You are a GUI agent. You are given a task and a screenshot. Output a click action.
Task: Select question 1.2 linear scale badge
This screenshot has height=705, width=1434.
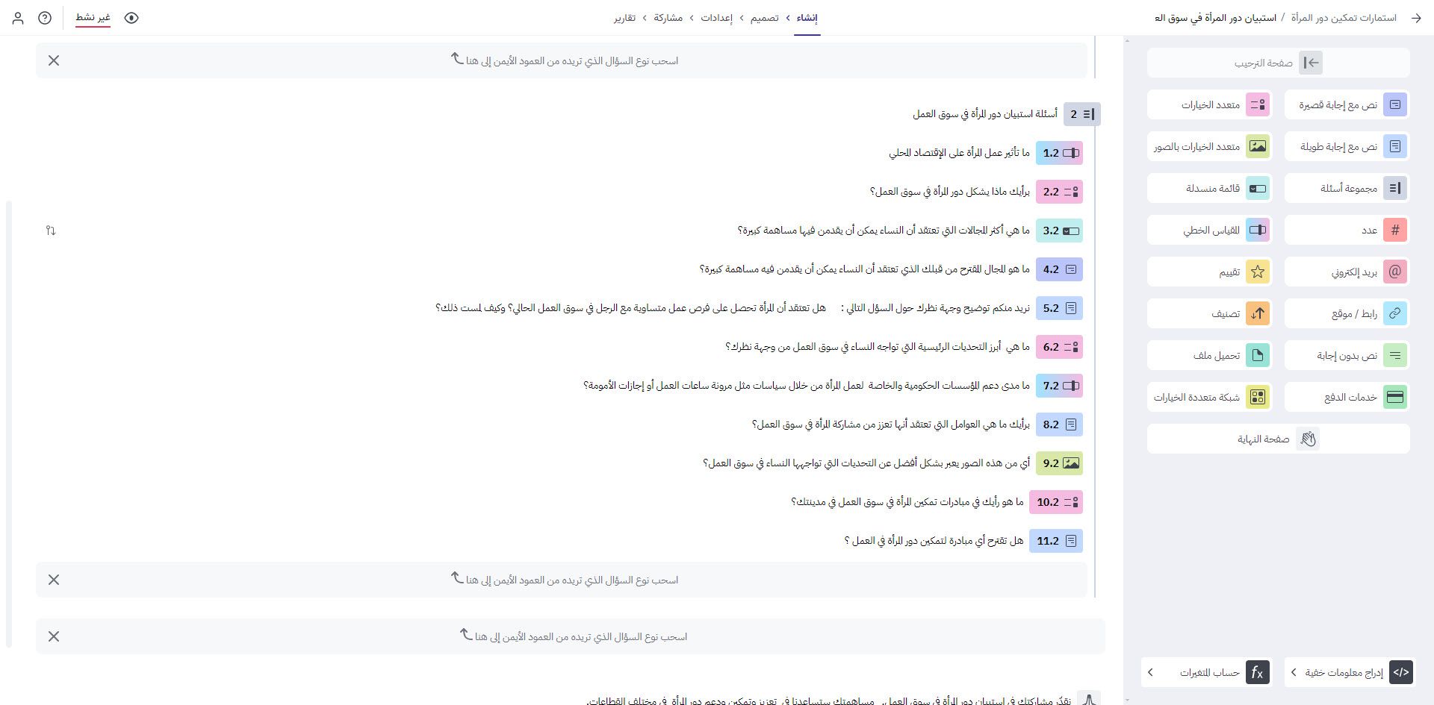(1059, 153)
